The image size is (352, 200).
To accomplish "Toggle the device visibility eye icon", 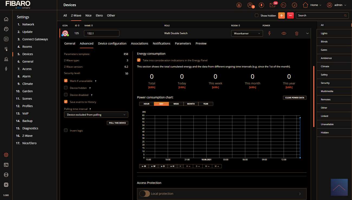I will click(x=284, y=33).
